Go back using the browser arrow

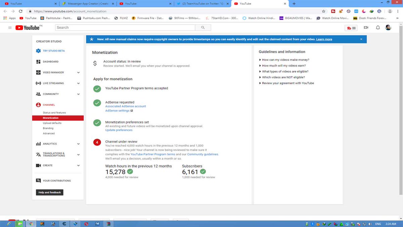tap(5, 11)
